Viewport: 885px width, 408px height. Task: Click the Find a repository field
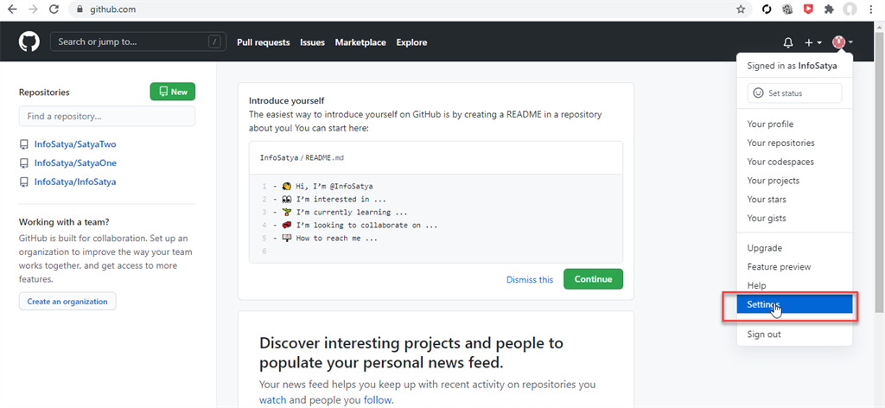click(107, 116)
